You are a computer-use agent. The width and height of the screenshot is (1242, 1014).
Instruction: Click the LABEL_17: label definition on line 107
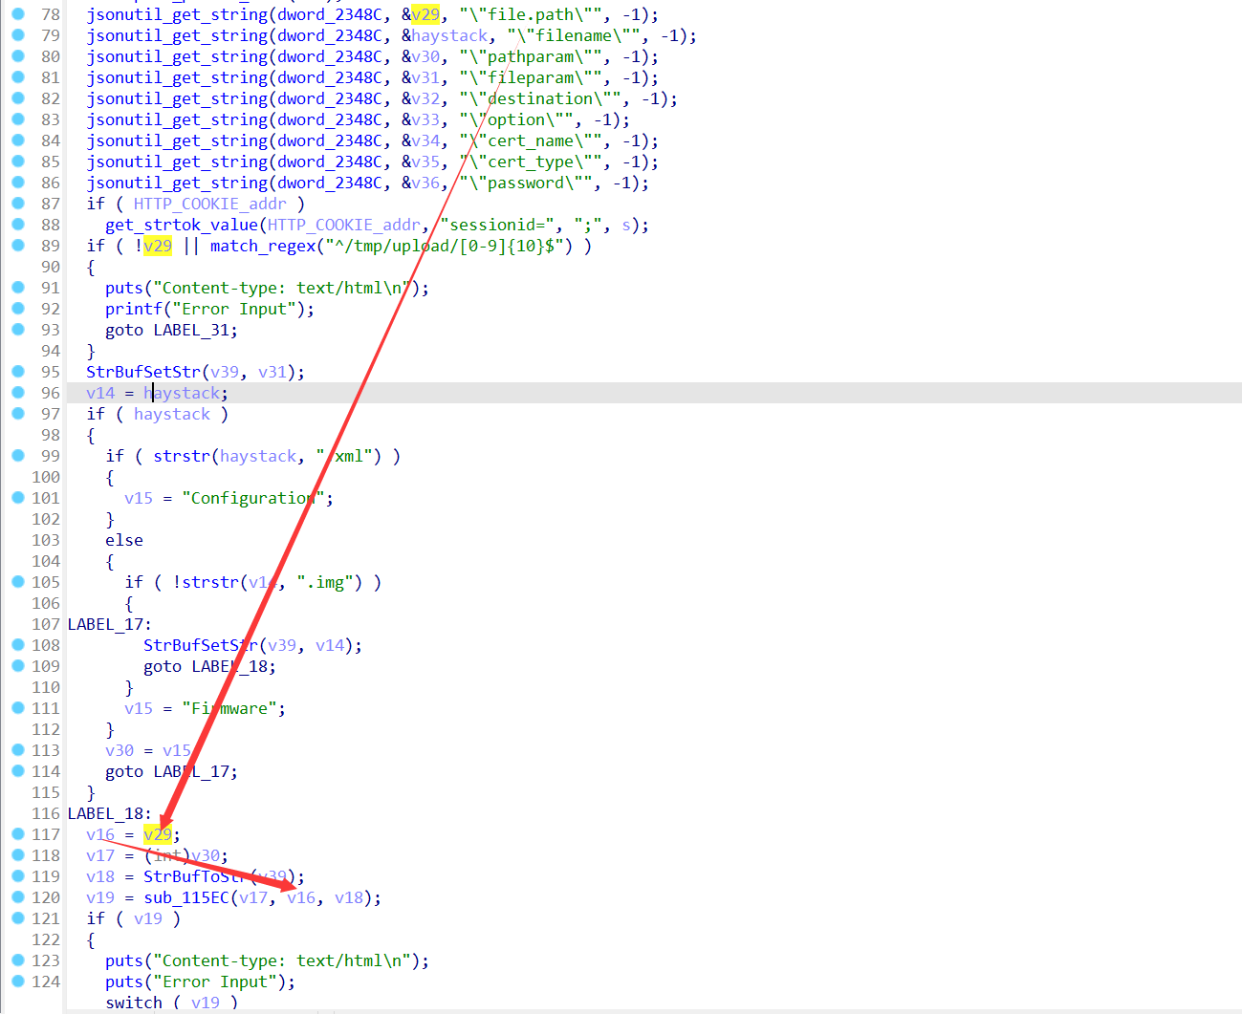pos(110,625)
